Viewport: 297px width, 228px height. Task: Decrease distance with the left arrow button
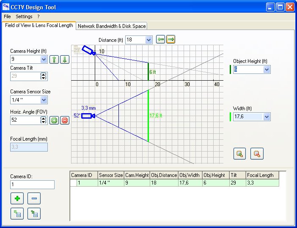(160, 39)
